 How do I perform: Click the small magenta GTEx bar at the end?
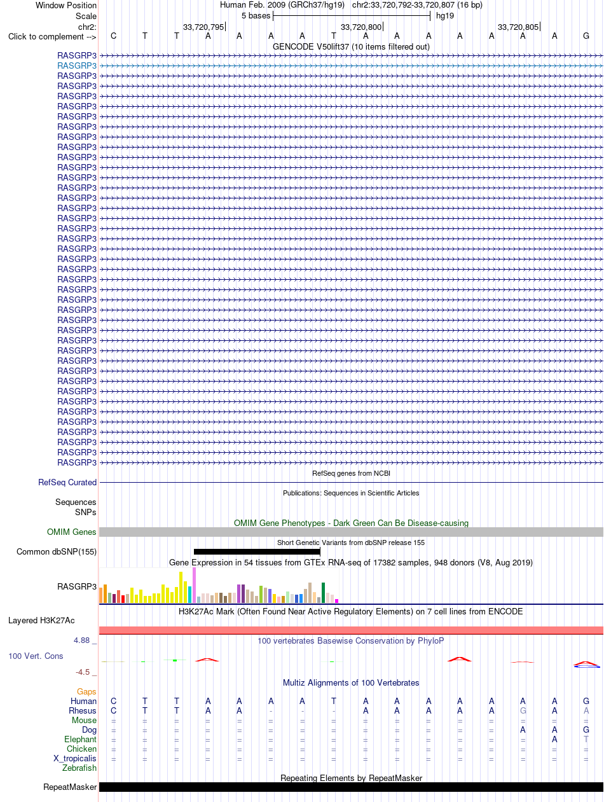[x=337, y=600]
